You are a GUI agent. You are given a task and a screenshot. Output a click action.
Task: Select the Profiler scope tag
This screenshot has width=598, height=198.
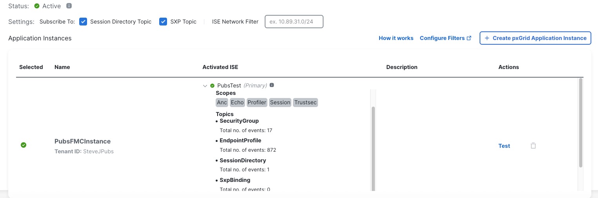(x=257, y=102)
